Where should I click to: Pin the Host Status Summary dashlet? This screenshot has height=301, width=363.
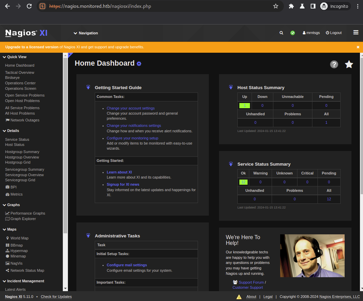(231, 87)
